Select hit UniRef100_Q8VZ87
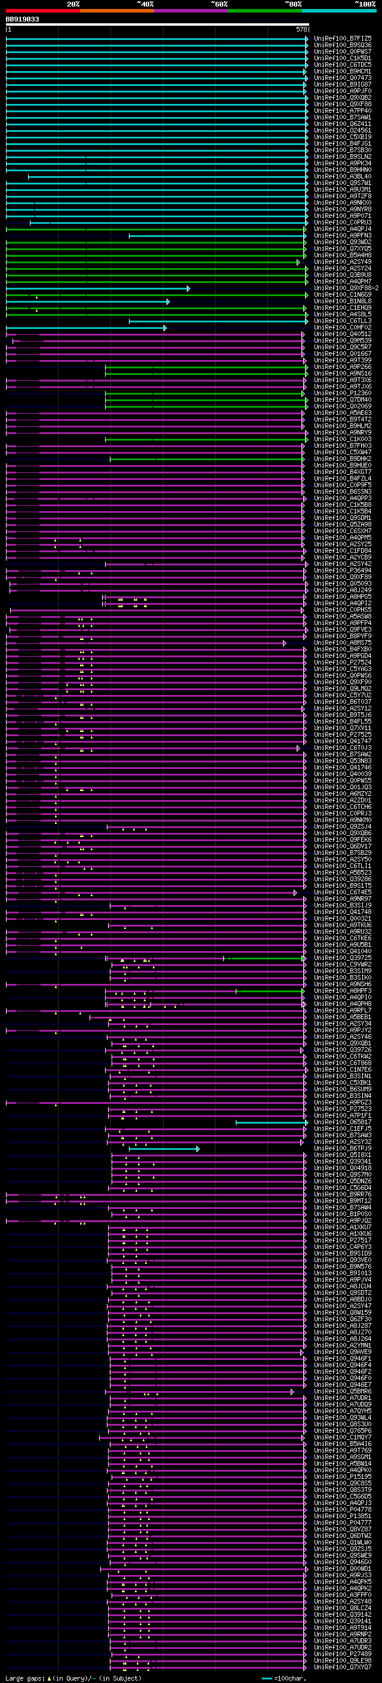382x1683 pixels. (x=342, y=1529)
